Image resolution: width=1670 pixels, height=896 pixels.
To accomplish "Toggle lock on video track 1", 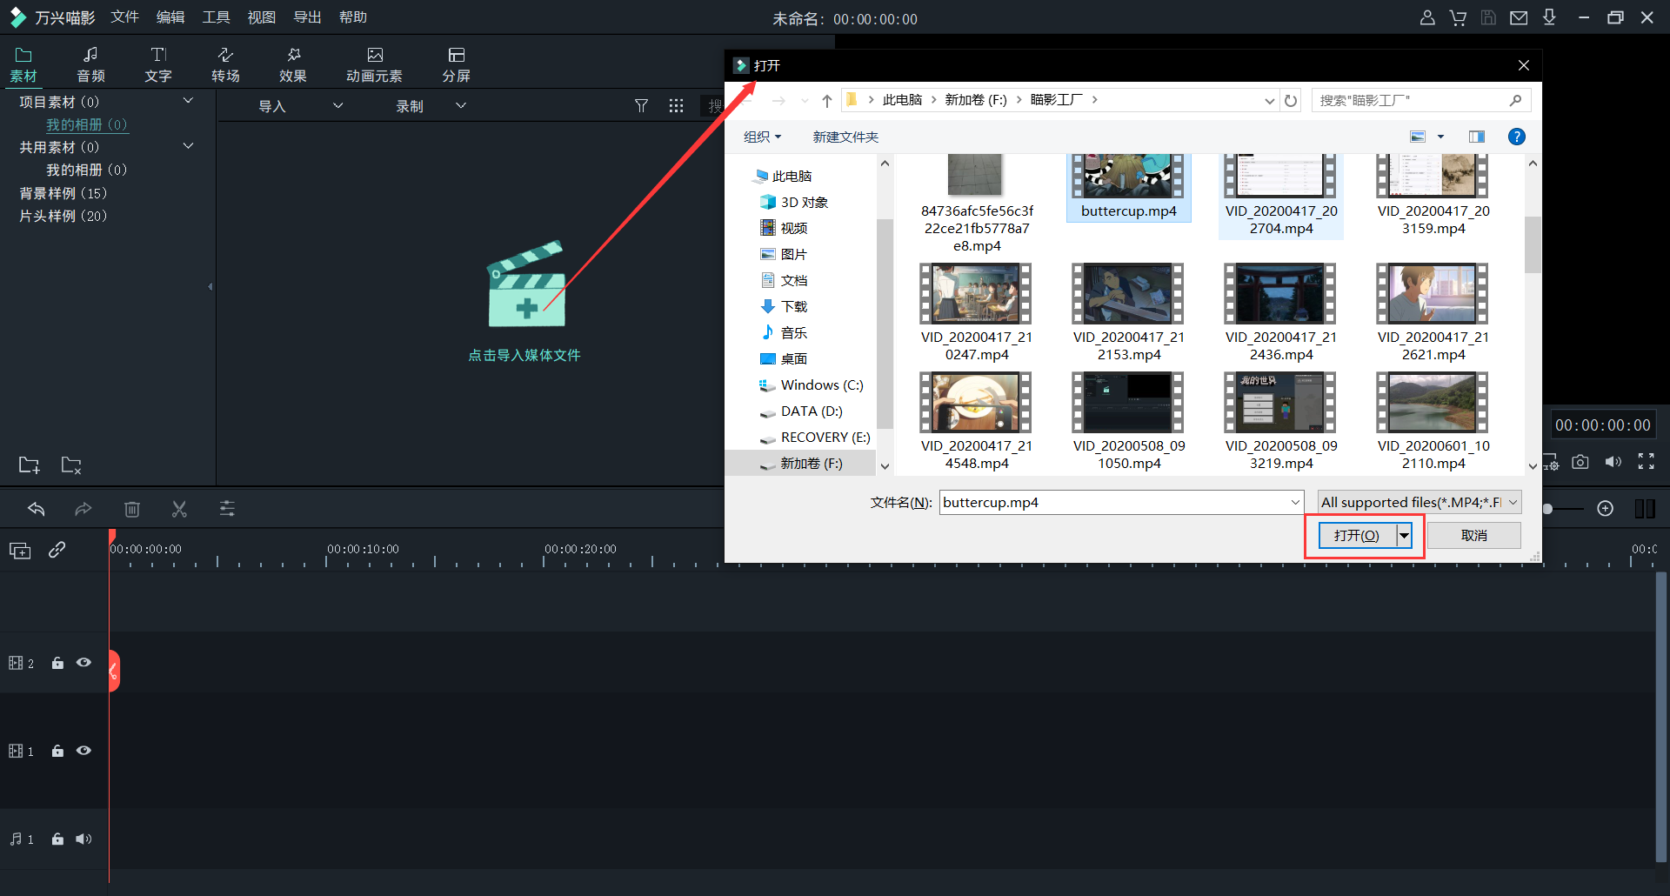I will [x=57, y=751].
